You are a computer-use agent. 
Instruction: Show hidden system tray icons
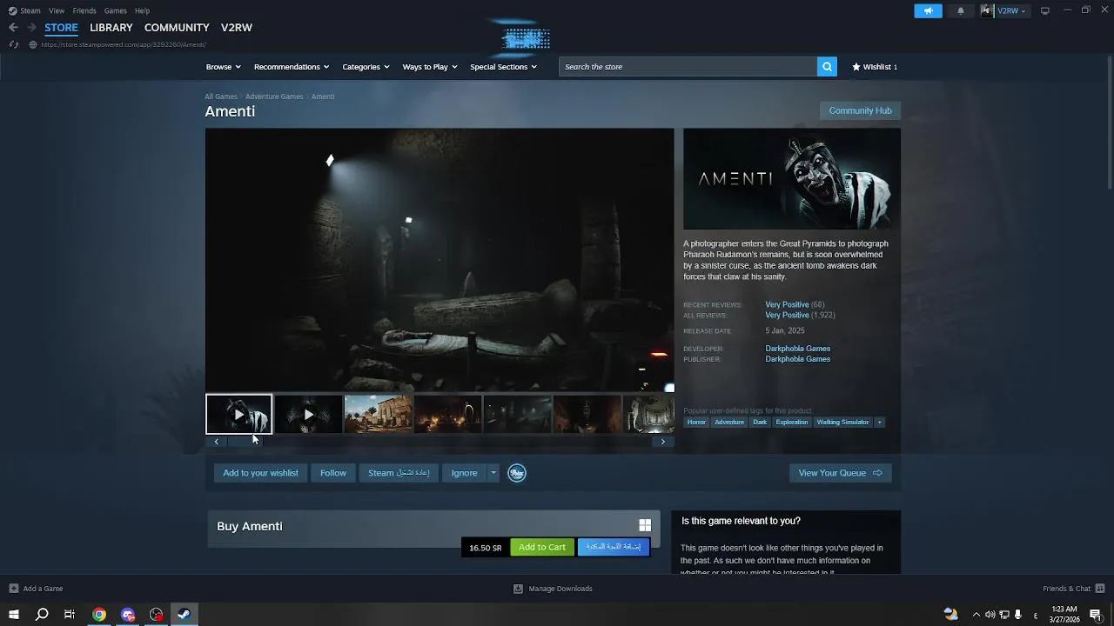click(976, 615)
